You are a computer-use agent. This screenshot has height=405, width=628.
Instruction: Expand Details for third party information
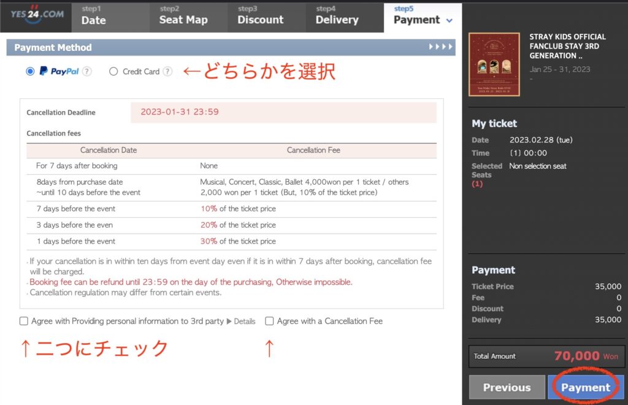coord(241,321)
